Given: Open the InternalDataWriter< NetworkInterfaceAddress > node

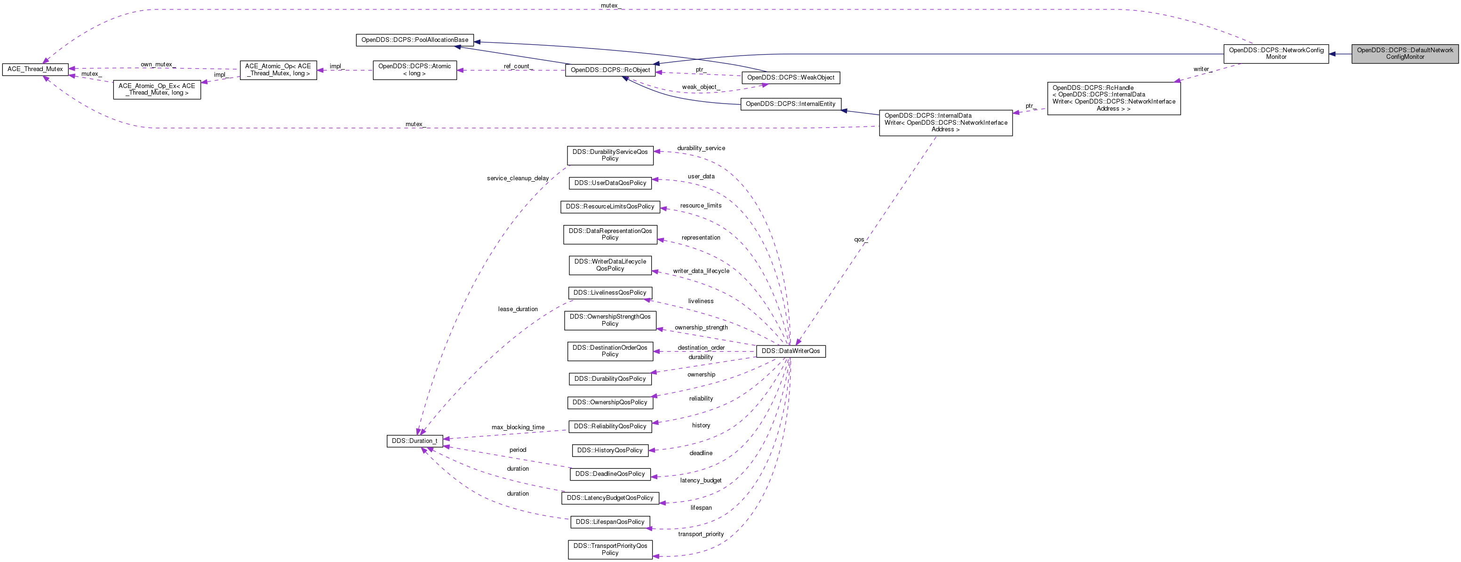Looking at the screenshot, I should (945, 122).
